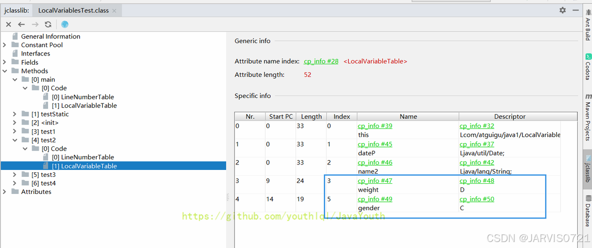The image size is (592, 248).
Task: Follow the cp_info #32 descriptor link
Action: tap(477, 126)
